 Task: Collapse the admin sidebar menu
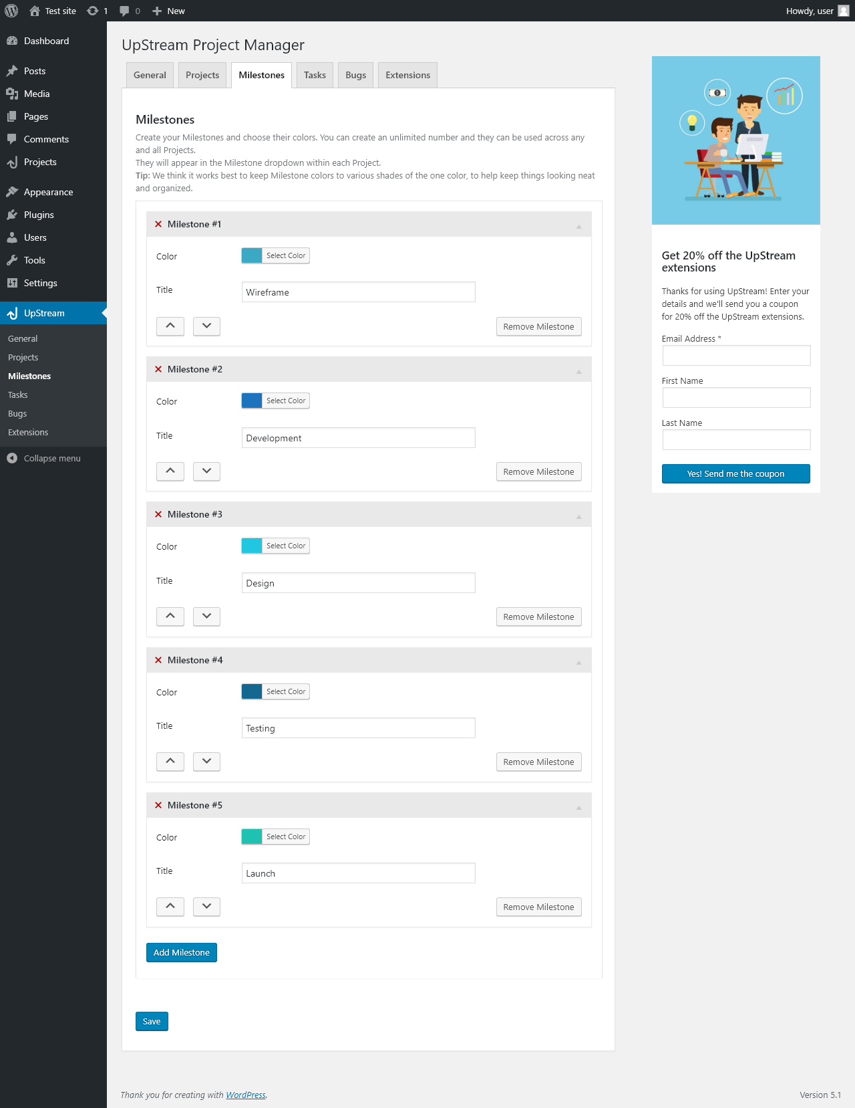click(x=52, y=458)
